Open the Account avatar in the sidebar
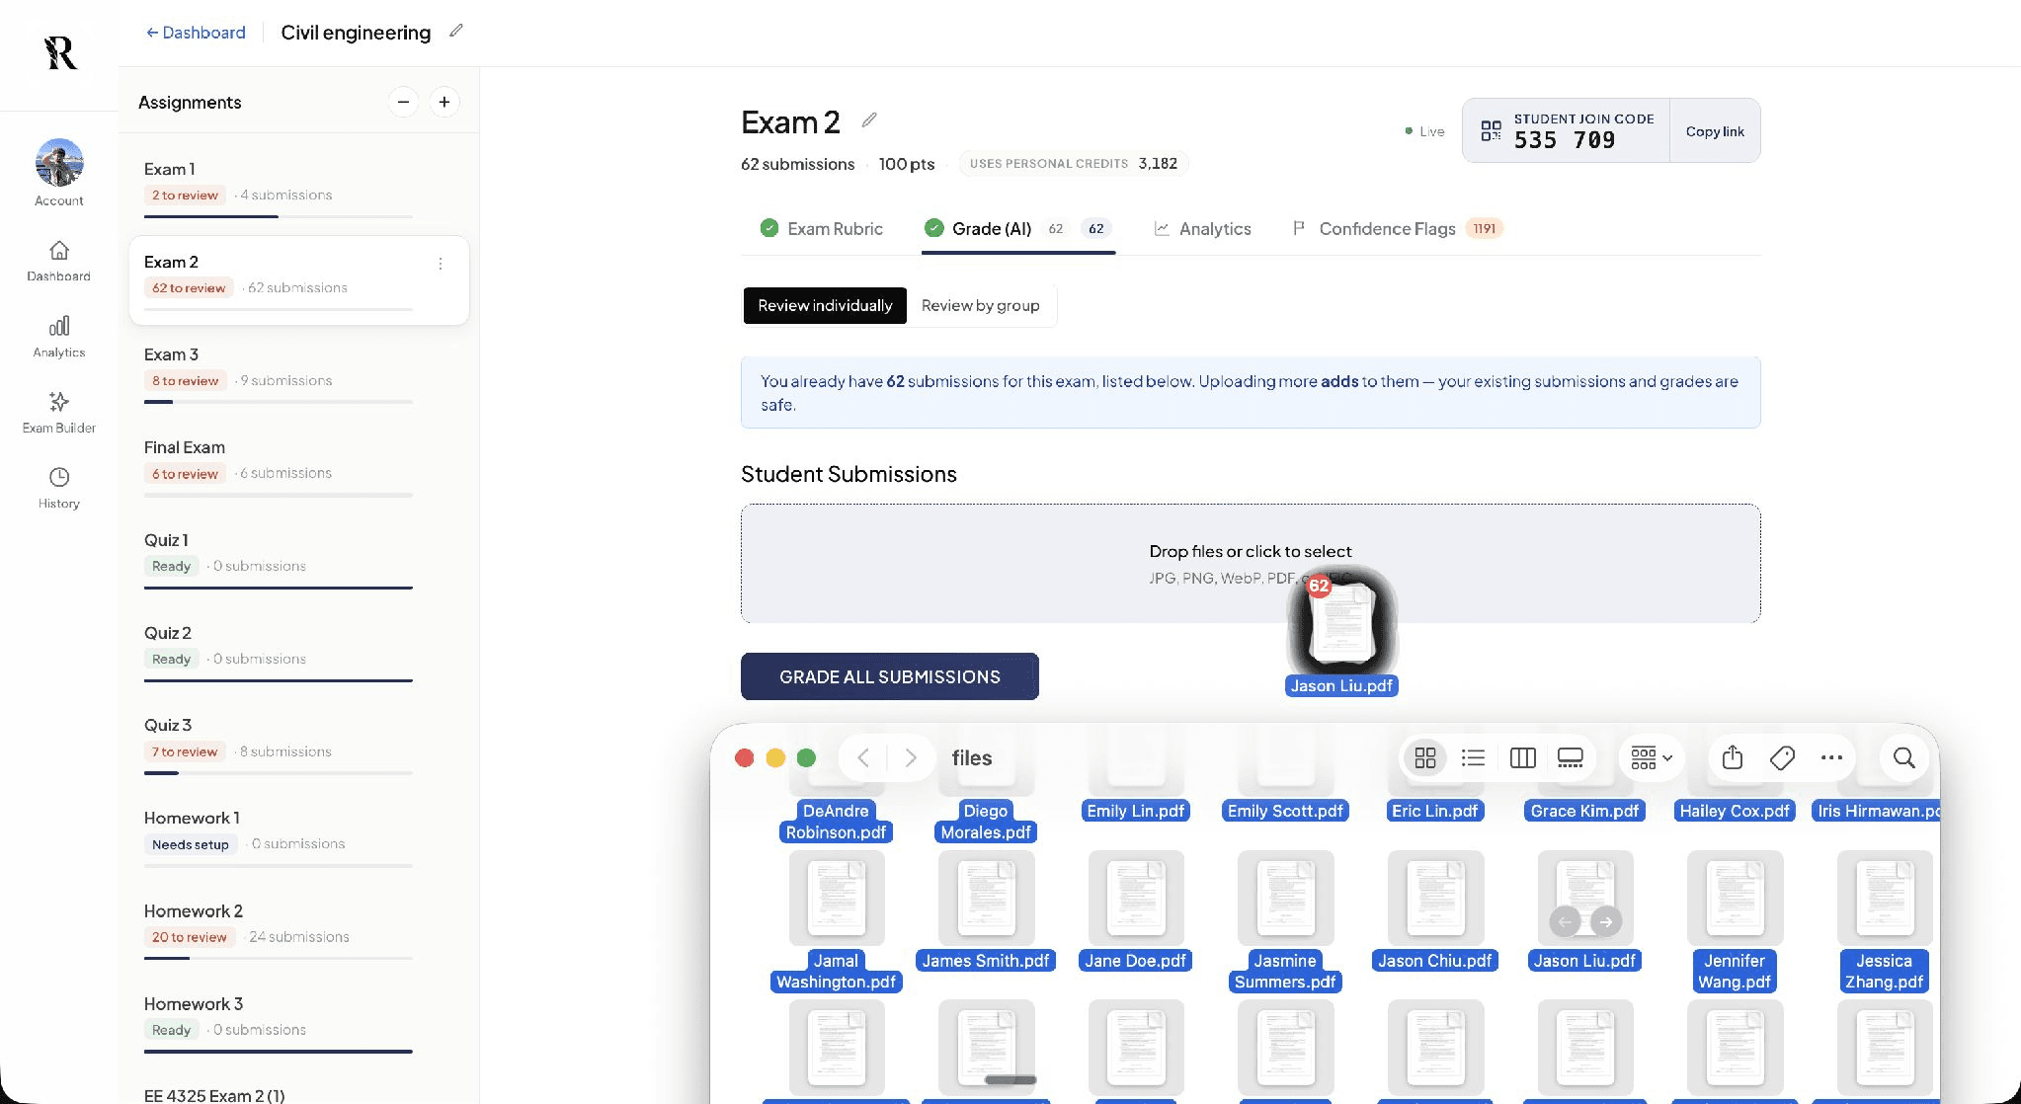This screenshot has height=1104, width=2021. [59, 162]
